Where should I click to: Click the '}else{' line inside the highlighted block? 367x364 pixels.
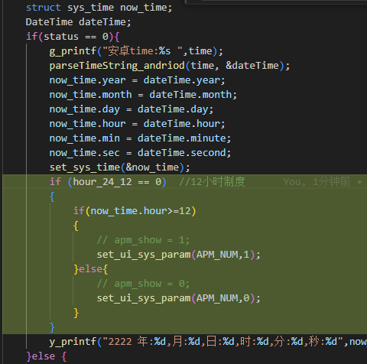click(x=91, y=269)
